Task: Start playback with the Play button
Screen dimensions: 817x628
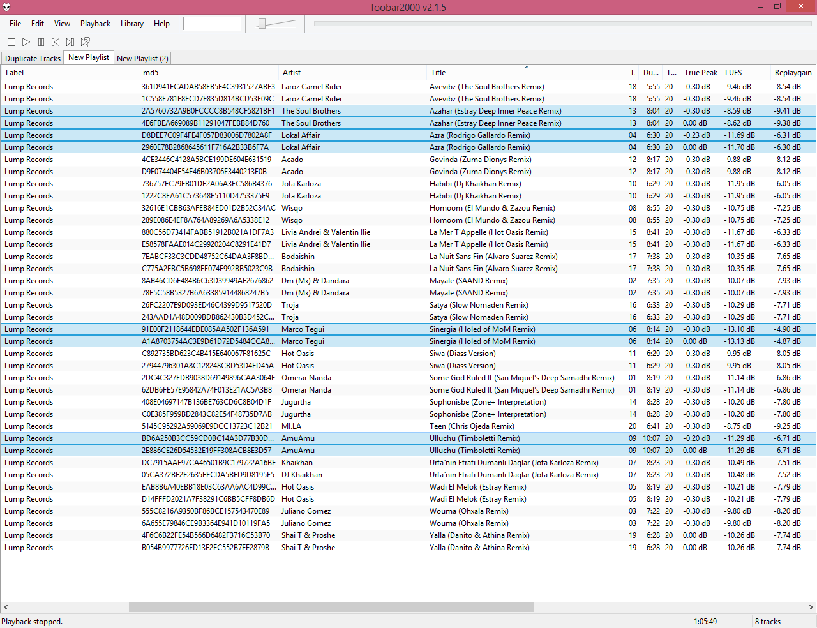Action: (x=26, y=42)
